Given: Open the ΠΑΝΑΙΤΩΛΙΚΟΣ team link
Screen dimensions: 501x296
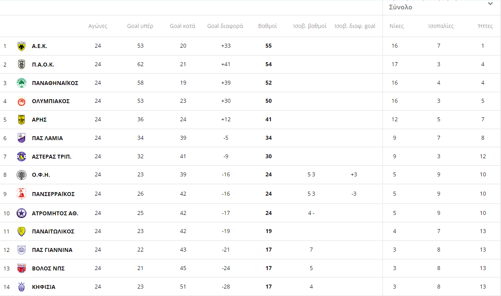Looking at the screenshot, I should 53,231.
